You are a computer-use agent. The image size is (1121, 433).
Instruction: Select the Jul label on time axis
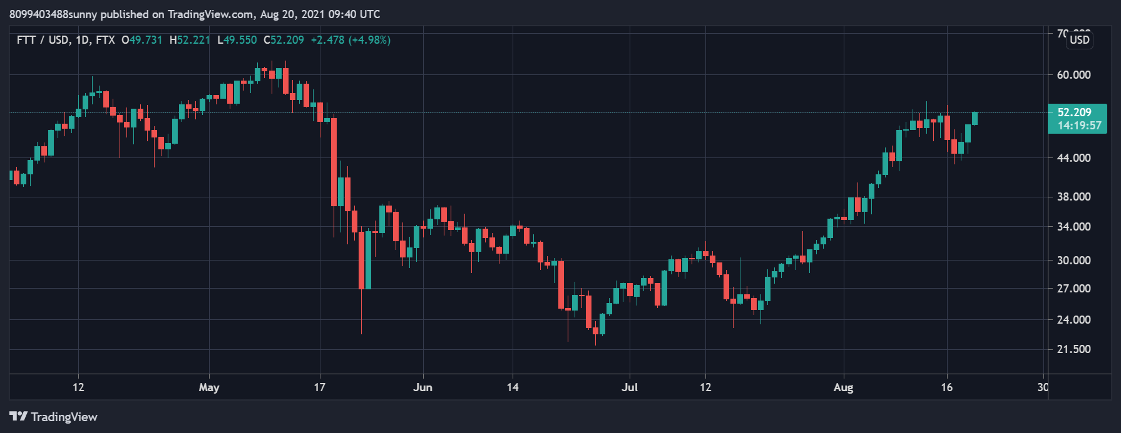coord(630,387)
